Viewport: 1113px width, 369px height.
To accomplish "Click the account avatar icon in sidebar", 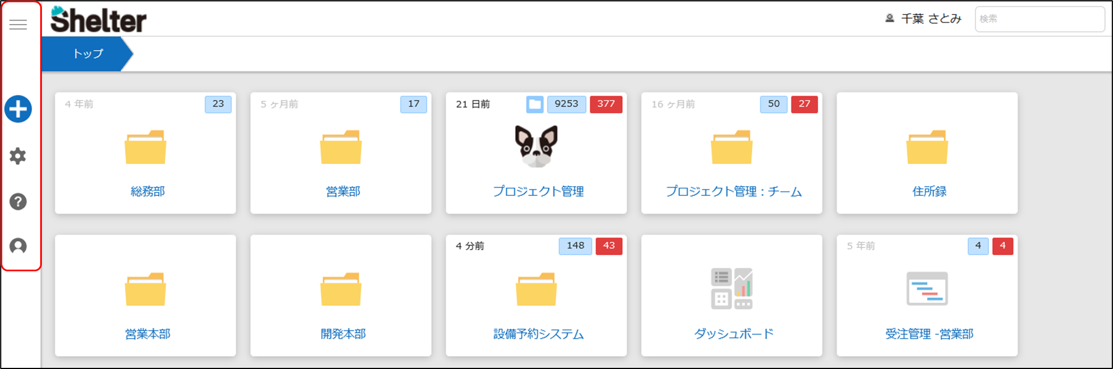I will 18,246.
